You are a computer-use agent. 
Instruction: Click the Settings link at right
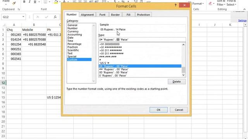tap(242, 20)
